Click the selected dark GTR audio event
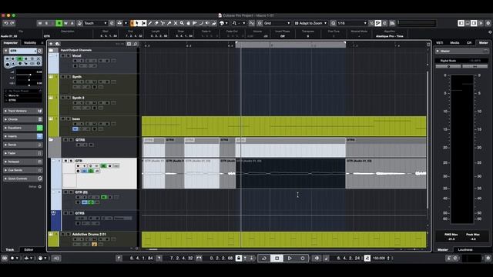Image resolution: width=493 pixels, height=277 pixels. click(290, 173)
